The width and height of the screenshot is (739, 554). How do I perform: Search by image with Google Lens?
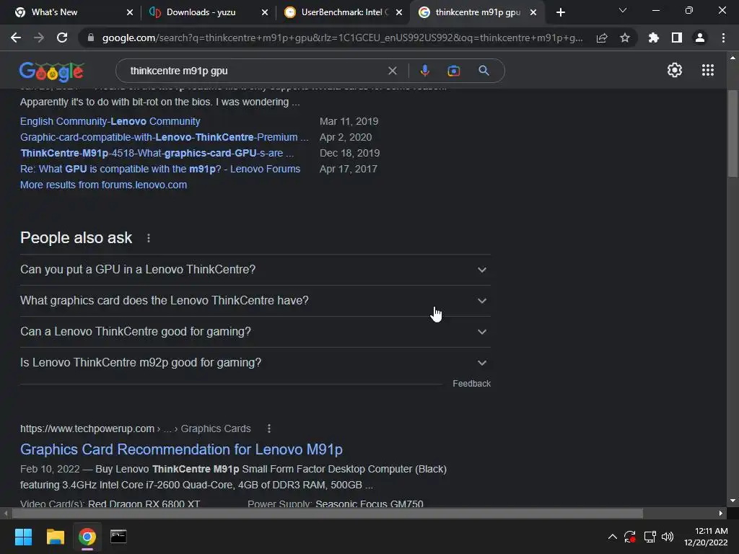coord(454,71)
